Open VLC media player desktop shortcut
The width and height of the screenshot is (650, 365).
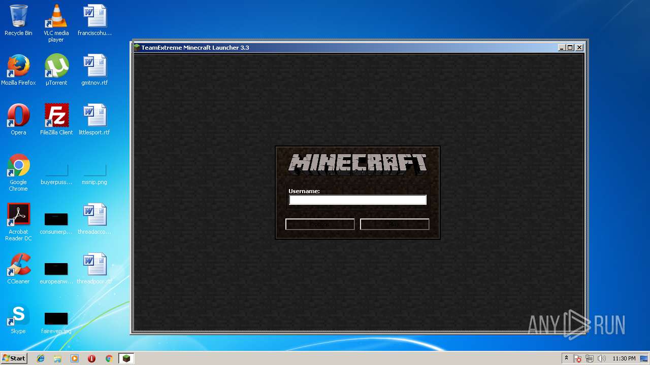(56, 23)
